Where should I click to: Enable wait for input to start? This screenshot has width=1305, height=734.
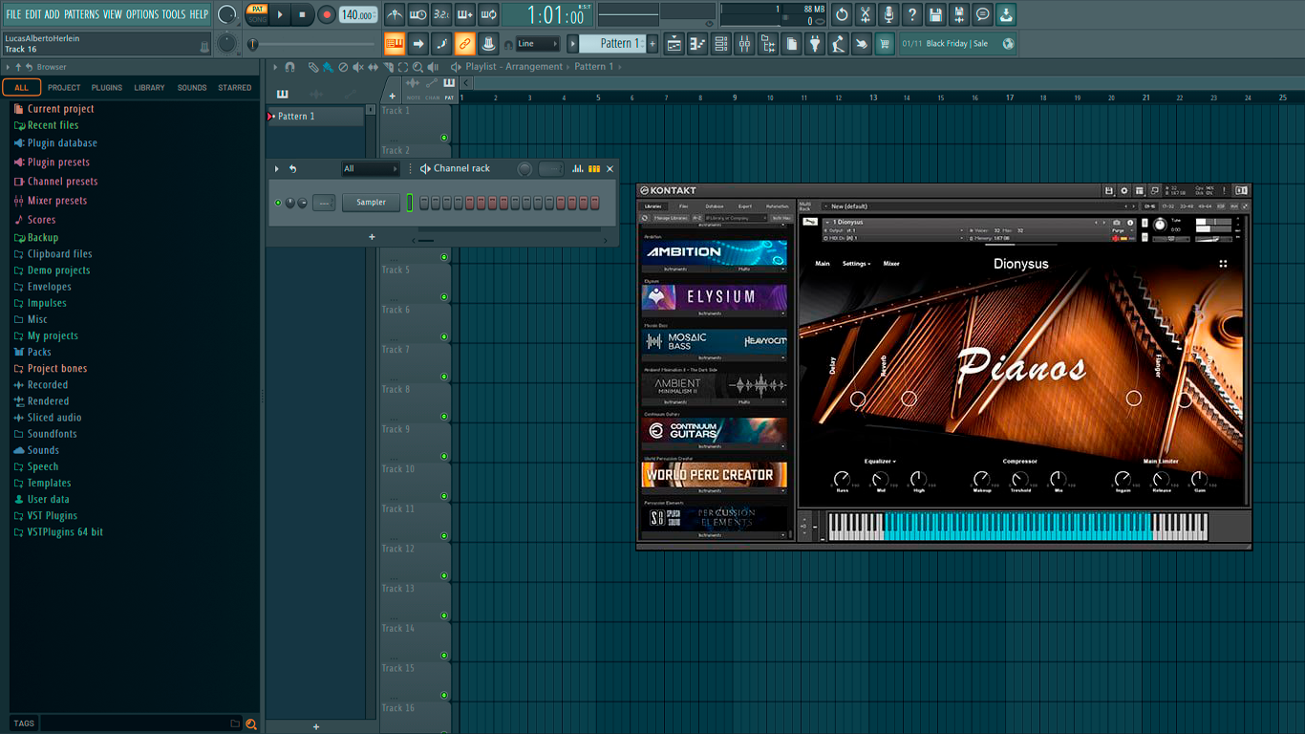417,14
